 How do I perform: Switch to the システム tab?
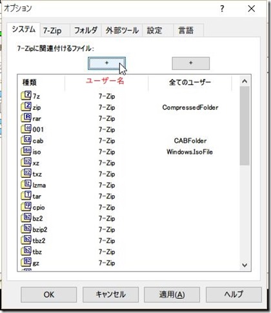click(x=23, y=29)
